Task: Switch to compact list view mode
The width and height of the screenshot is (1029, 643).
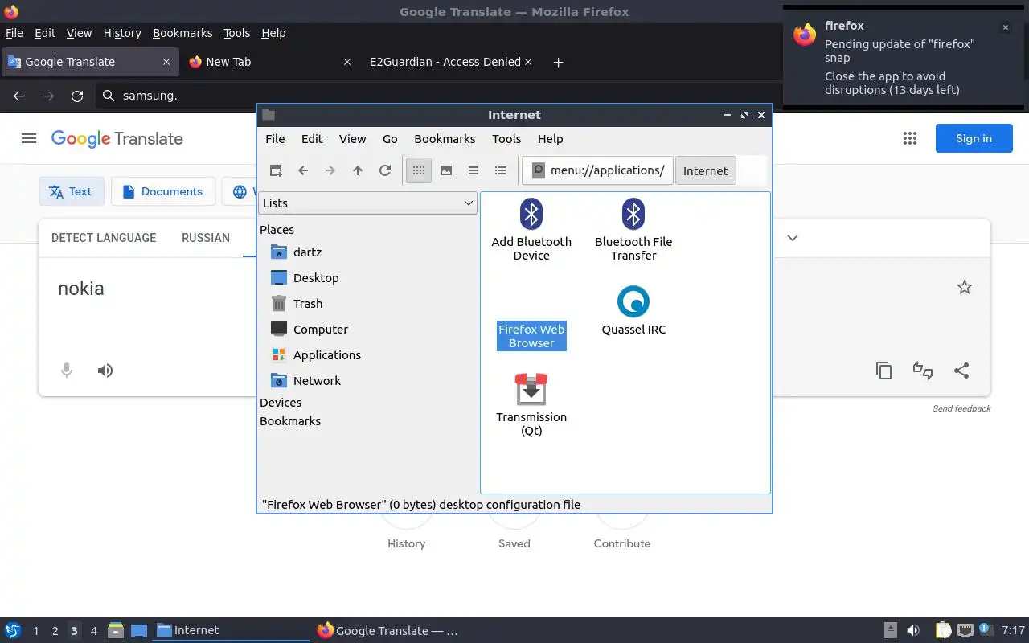Action: pyautogui.click(x=474, y=170)
